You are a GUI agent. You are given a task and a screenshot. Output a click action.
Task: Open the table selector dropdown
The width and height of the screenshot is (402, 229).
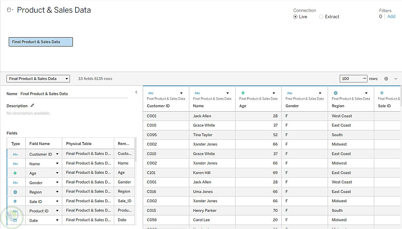click(38, 78)
